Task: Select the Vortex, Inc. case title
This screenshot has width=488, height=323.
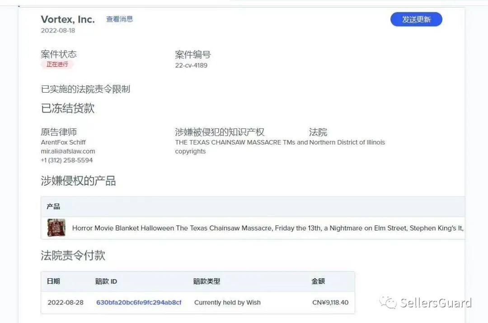Action: (68, 19)
